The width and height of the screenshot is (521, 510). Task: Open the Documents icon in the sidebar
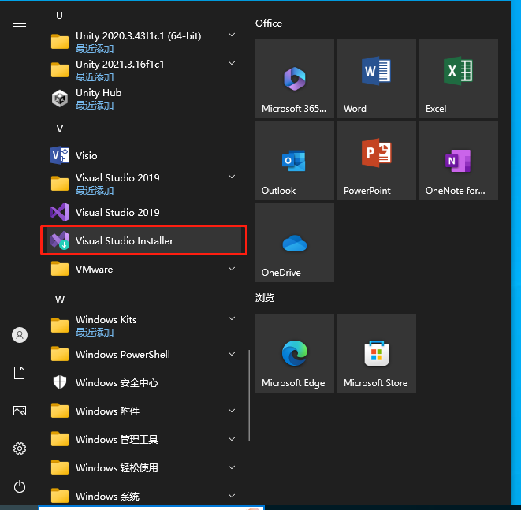(19, 373)
